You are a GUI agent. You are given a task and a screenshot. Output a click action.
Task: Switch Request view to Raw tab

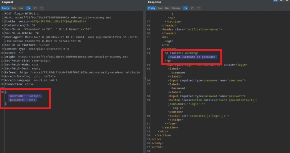14,8
